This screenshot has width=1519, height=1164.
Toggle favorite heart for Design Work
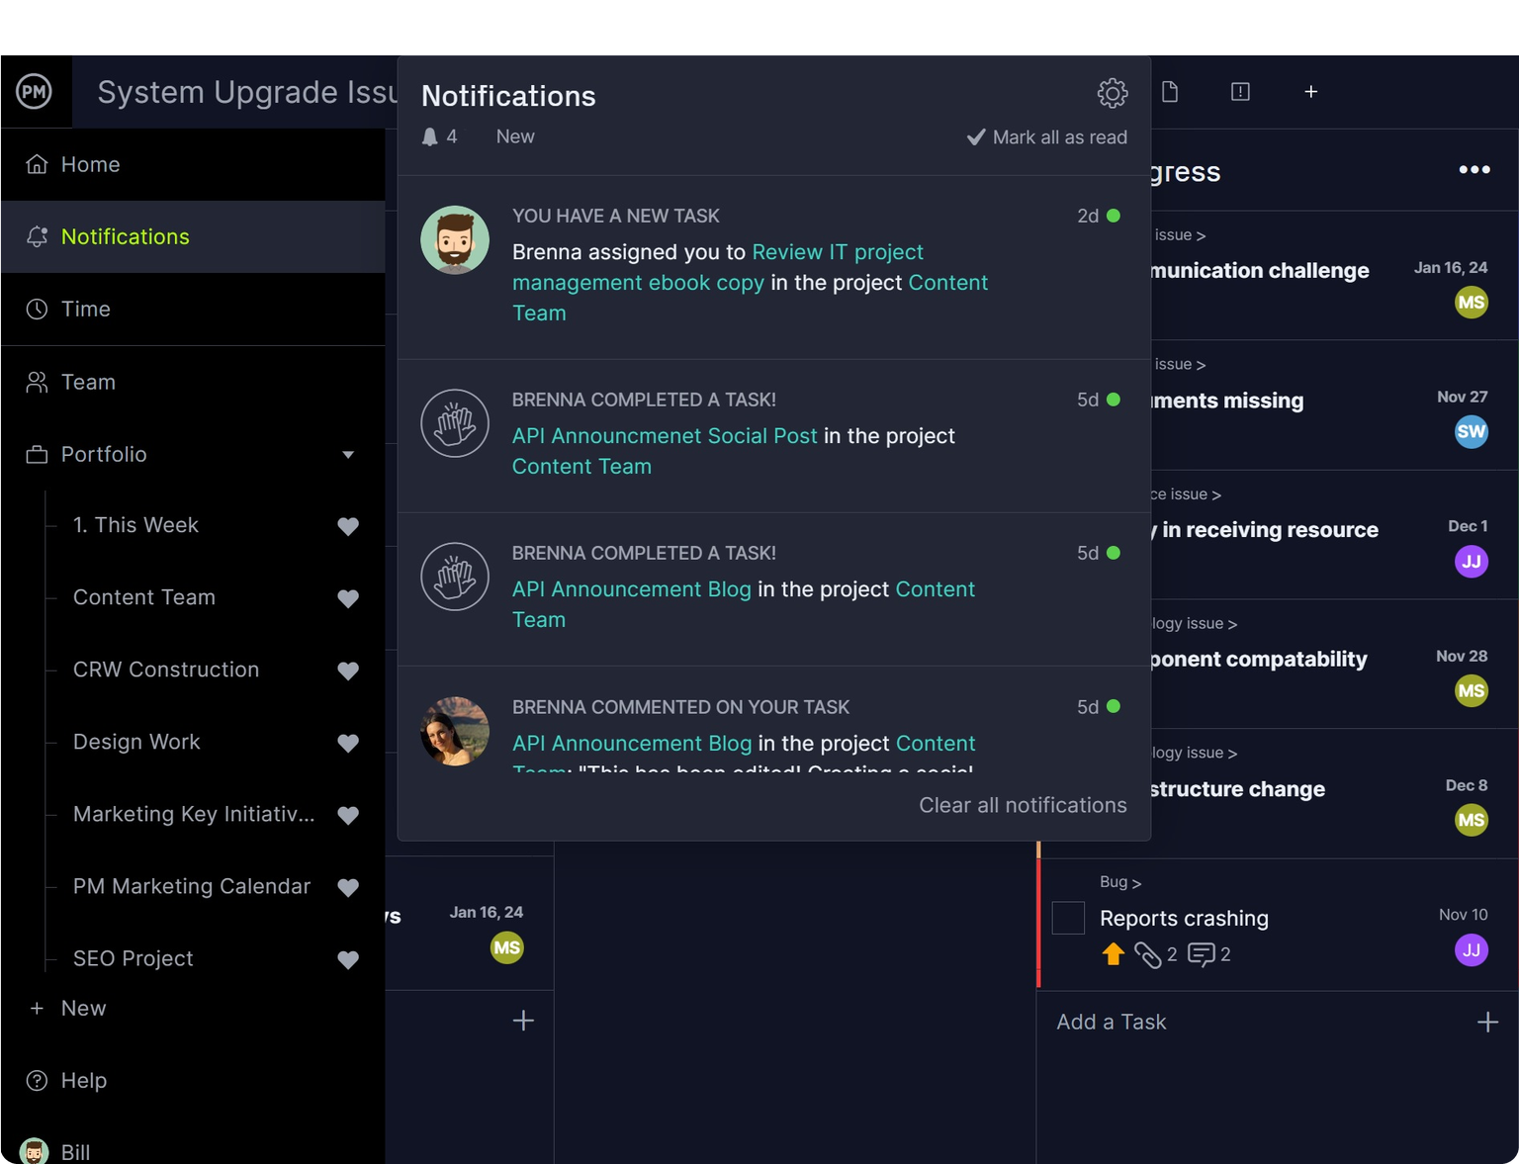point(348,743)
